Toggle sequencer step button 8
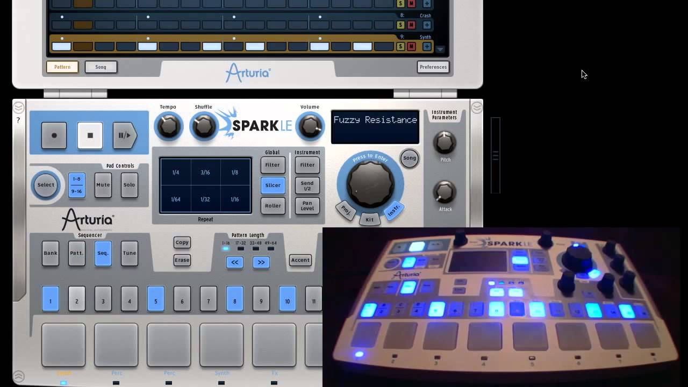The width and height of the screenshot is (688, 387). point(235,299)
